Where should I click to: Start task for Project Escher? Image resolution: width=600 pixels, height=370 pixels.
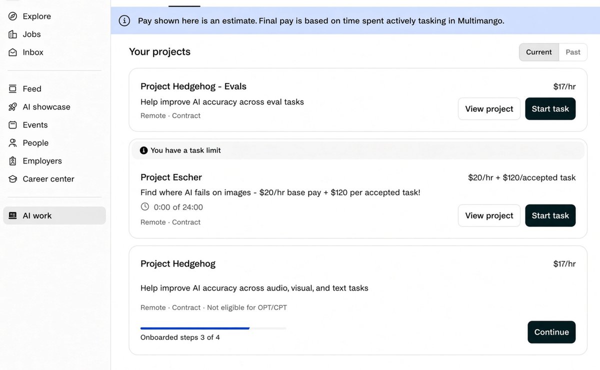[x=550, y=215]
